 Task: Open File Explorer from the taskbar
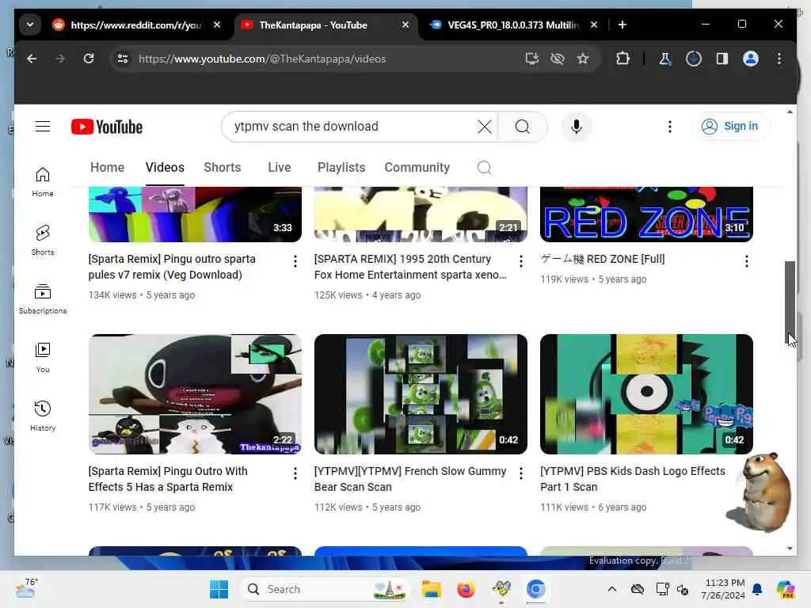click(431, 589)
